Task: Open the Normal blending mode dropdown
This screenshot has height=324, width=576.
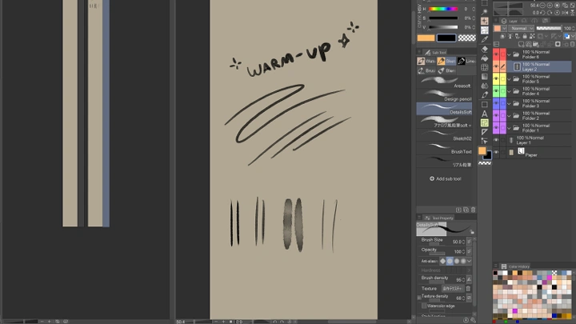Action: point(522,28)
